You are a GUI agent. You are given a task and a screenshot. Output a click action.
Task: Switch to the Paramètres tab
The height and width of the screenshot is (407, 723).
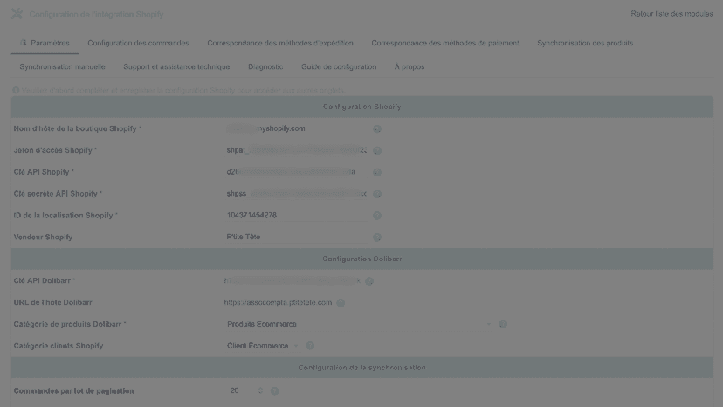click(x=45, y=43)
